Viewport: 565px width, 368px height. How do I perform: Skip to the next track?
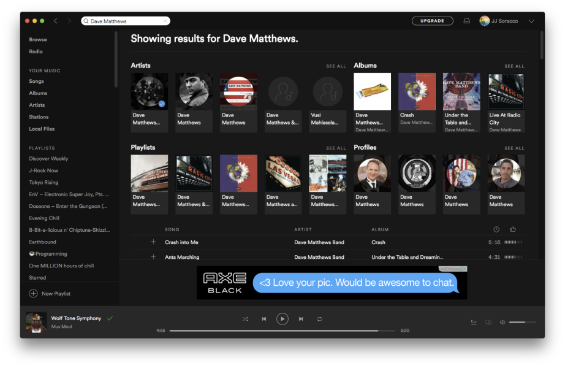pos(301,319)
